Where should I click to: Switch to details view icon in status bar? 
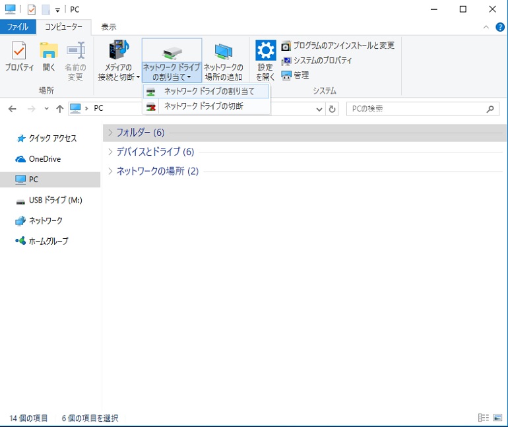484,418
